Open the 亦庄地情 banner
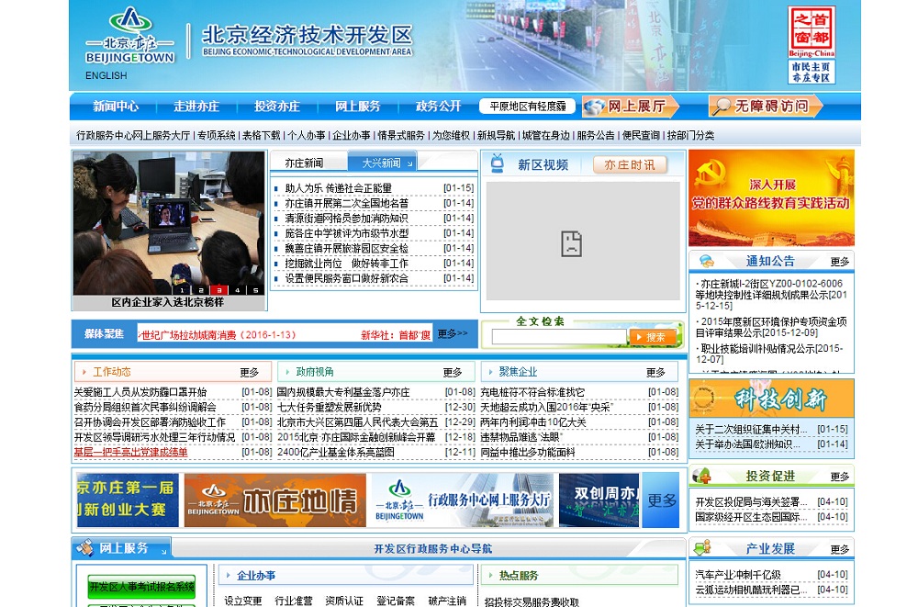918x607 pixels. 274,500
